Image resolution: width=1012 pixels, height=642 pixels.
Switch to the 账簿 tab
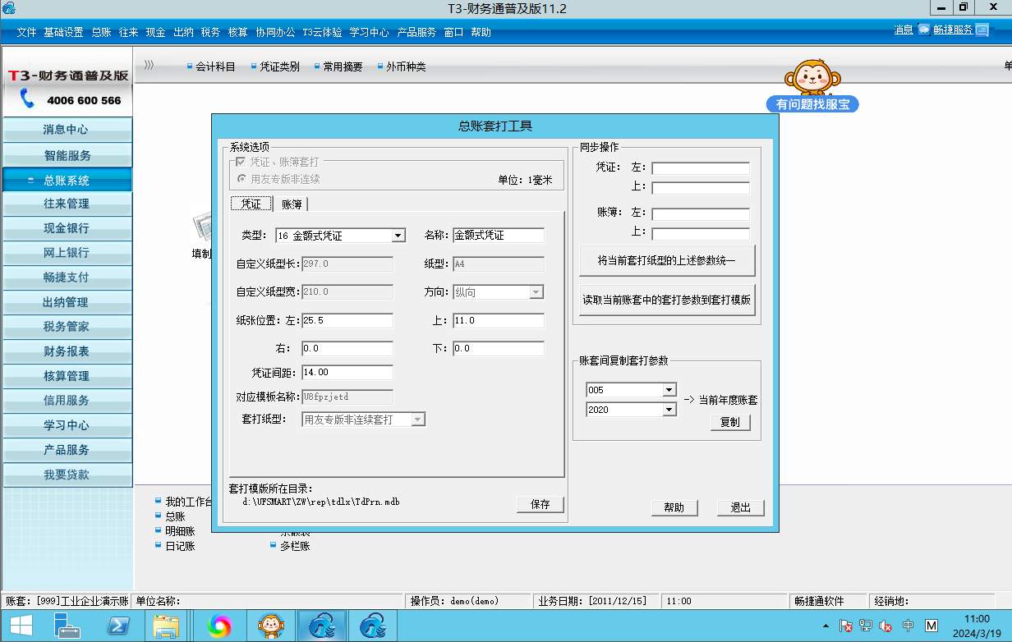tap(291, 204)
